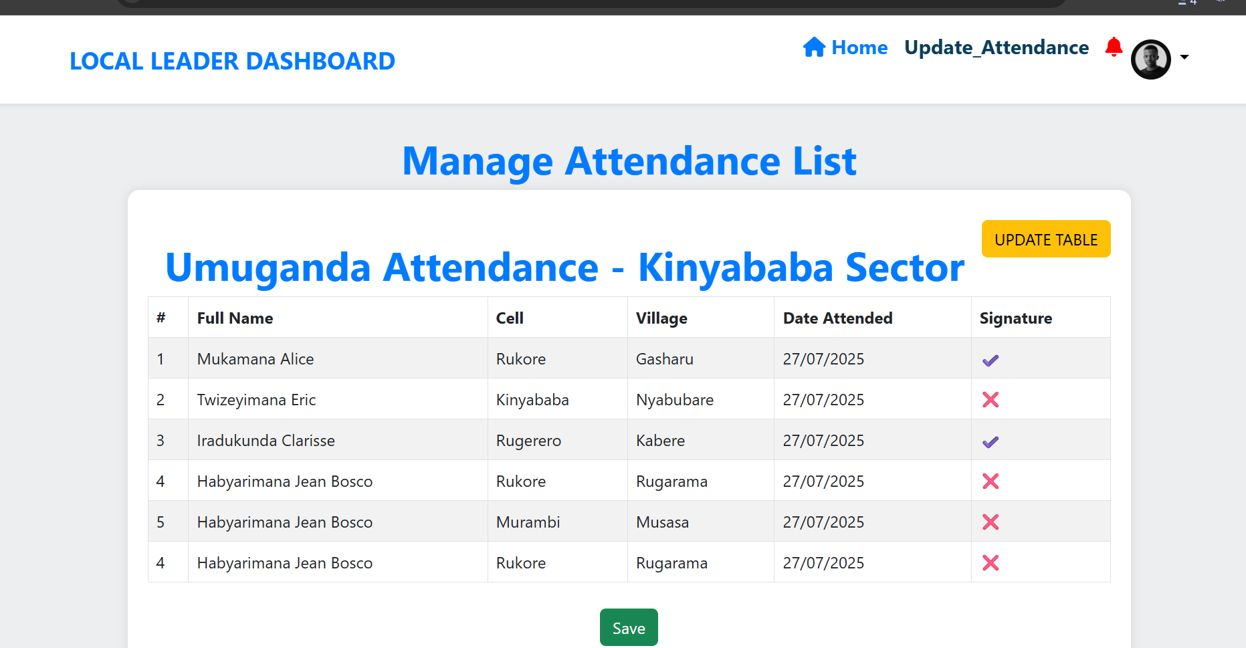1246x648 pixels.
Task: Click the Kabere village cell
Action: pos(660,441)
